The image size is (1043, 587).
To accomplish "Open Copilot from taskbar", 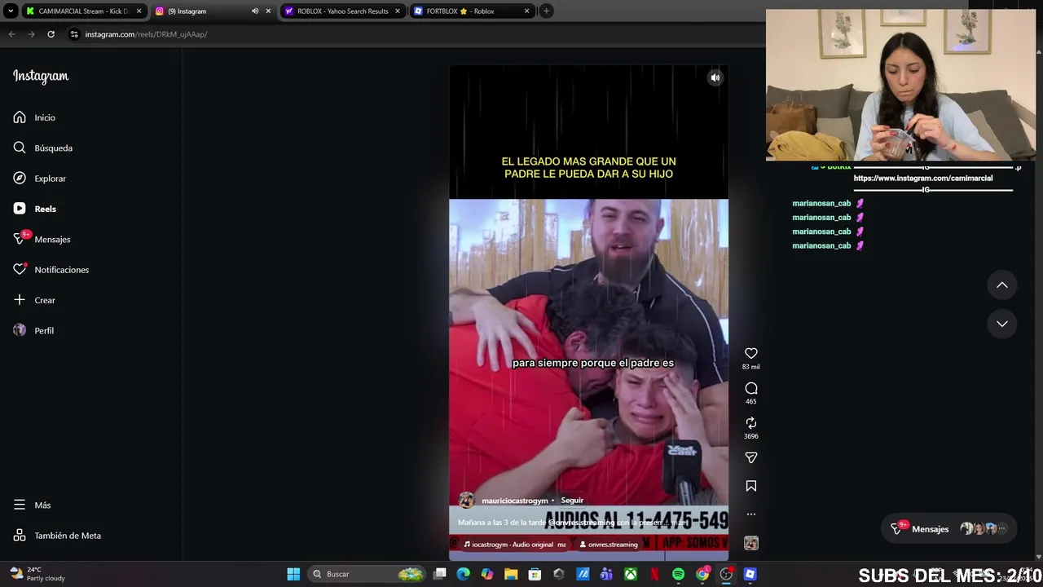I will coord(487,574).
